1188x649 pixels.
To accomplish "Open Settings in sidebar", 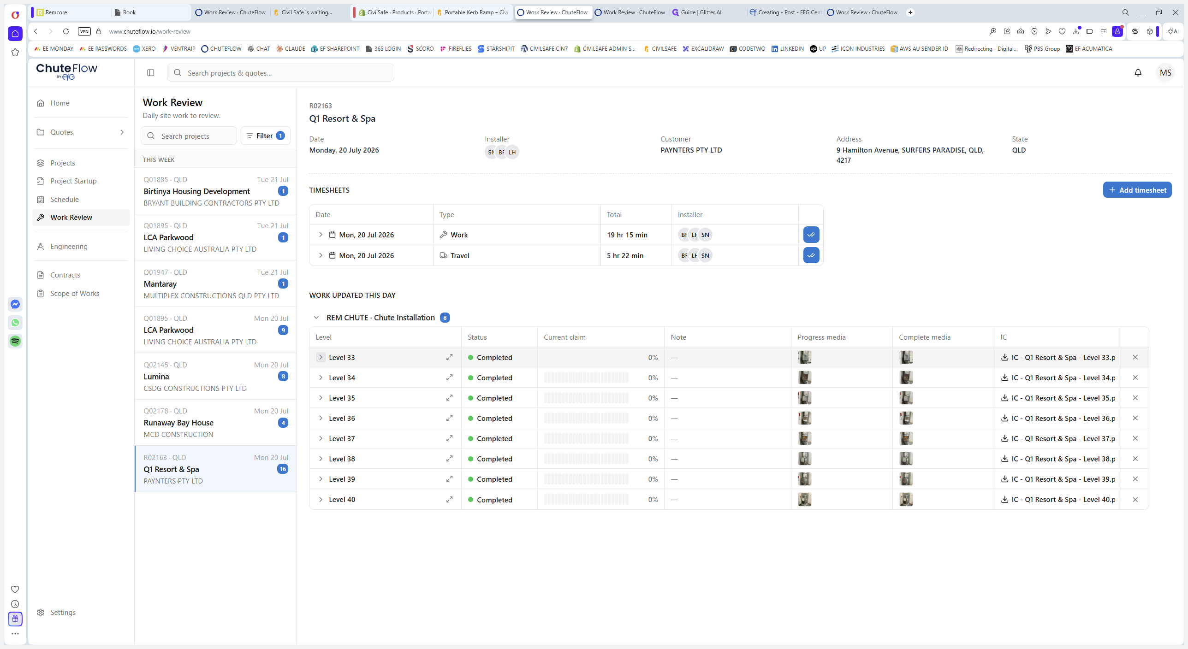I will [81, 613].
